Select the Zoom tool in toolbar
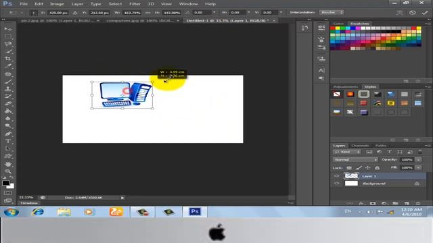The image size is (433, 243). coord(7,171)
